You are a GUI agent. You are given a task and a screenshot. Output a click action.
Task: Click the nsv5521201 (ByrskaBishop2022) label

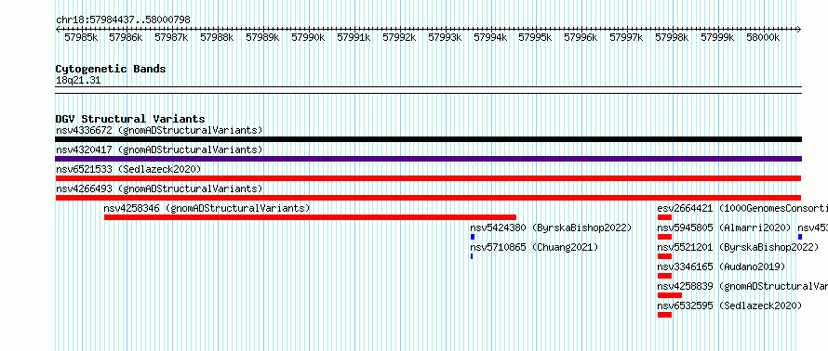coord(738,247)
